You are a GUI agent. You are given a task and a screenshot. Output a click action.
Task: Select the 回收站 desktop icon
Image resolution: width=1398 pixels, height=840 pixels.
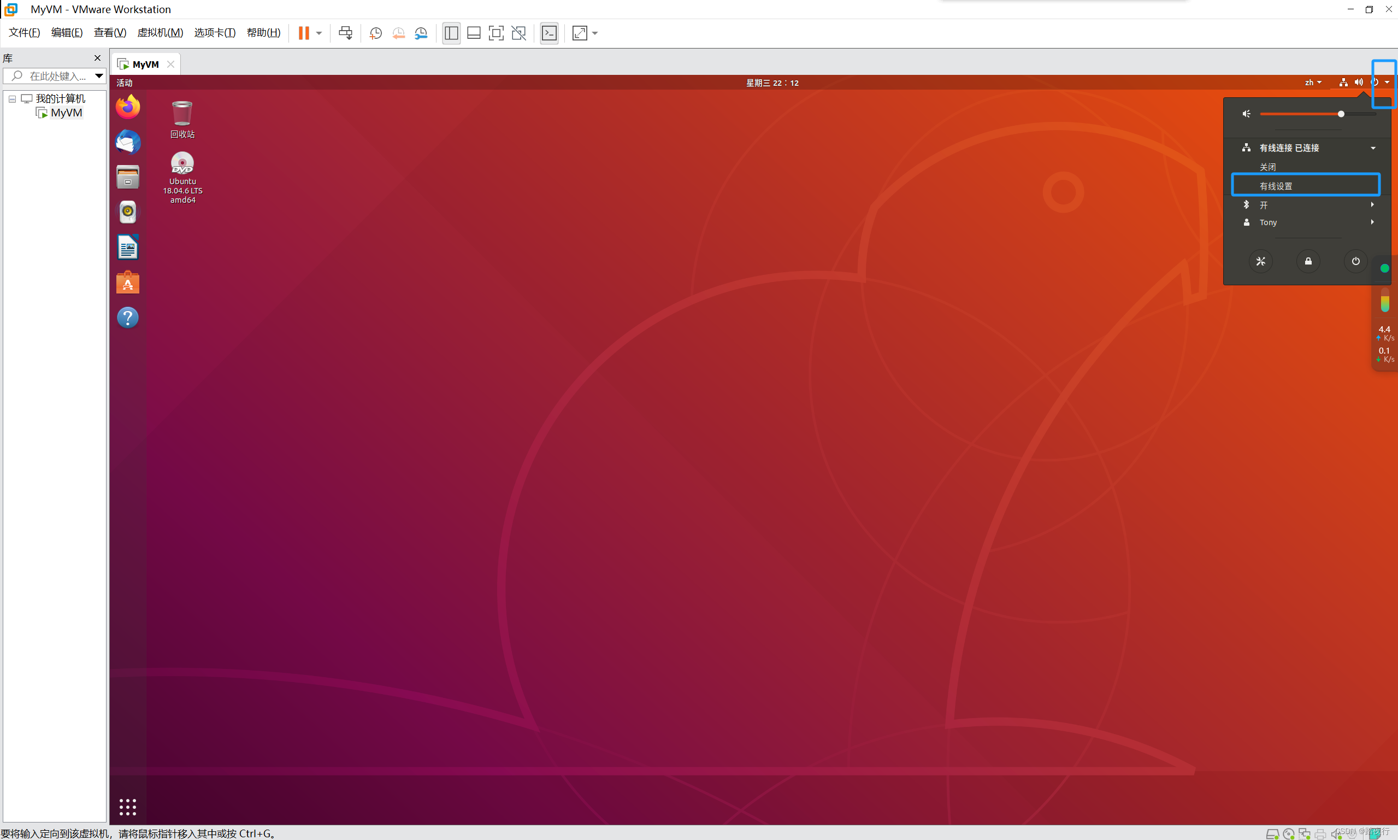182,120
